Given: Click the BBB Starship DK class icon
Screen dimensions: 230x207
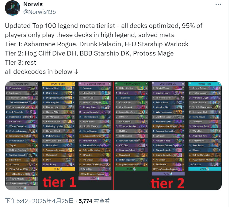Looking at the screenshot, I should 153,83.
